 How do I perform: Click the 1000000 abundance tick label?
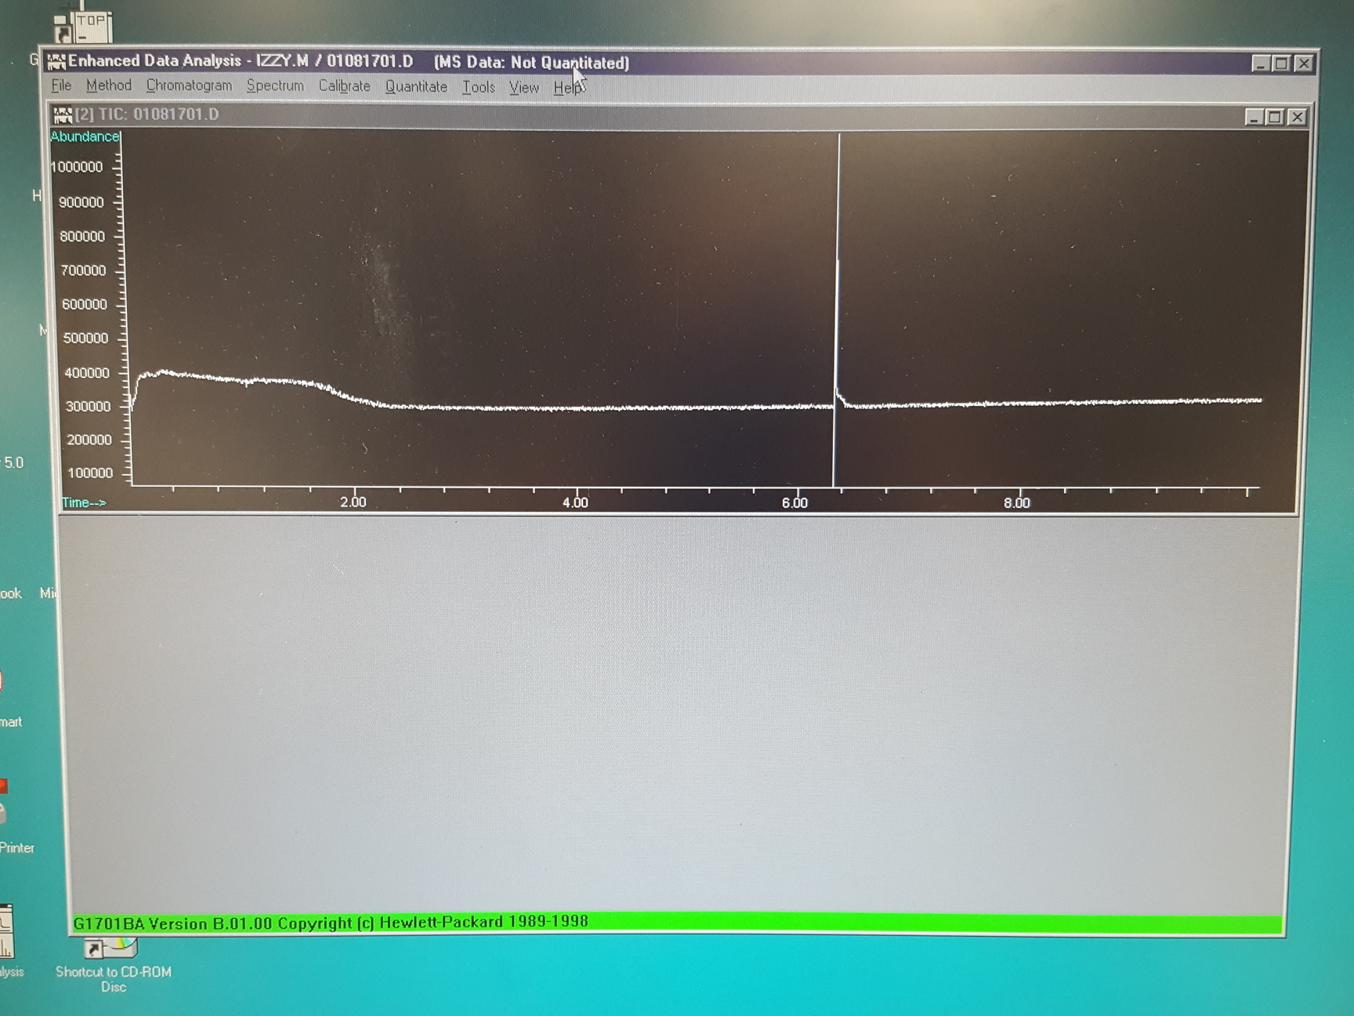[77, 167]
